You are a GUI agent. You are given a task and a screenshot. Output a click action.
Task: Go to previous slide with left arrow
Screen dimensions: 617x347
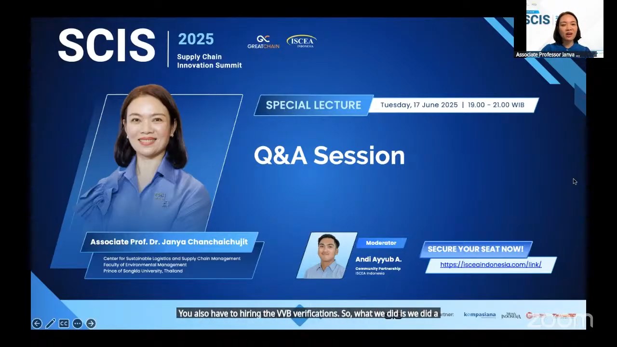[x=37, y=324]
